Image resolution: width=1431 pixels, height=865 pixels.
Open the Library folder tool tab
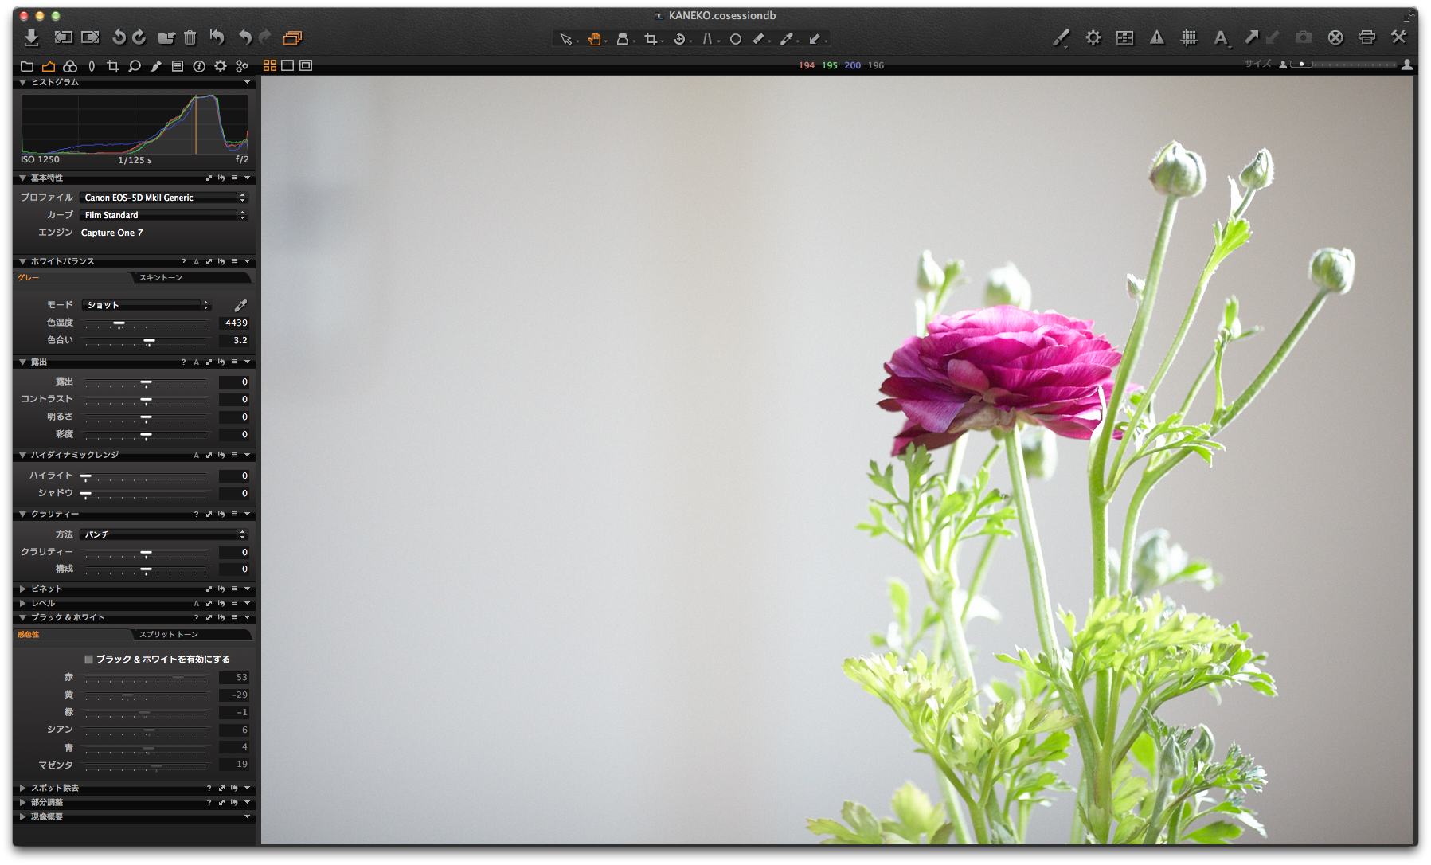tap(28, 66)
